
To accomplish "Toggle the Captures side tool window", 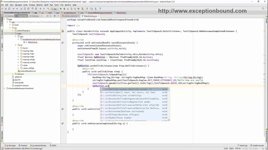I will point(2,47).
